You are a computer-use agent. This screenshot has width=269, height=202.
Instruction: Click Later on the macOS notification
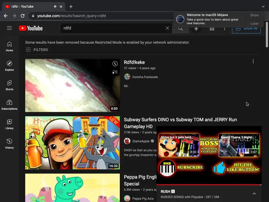point(254,23)
